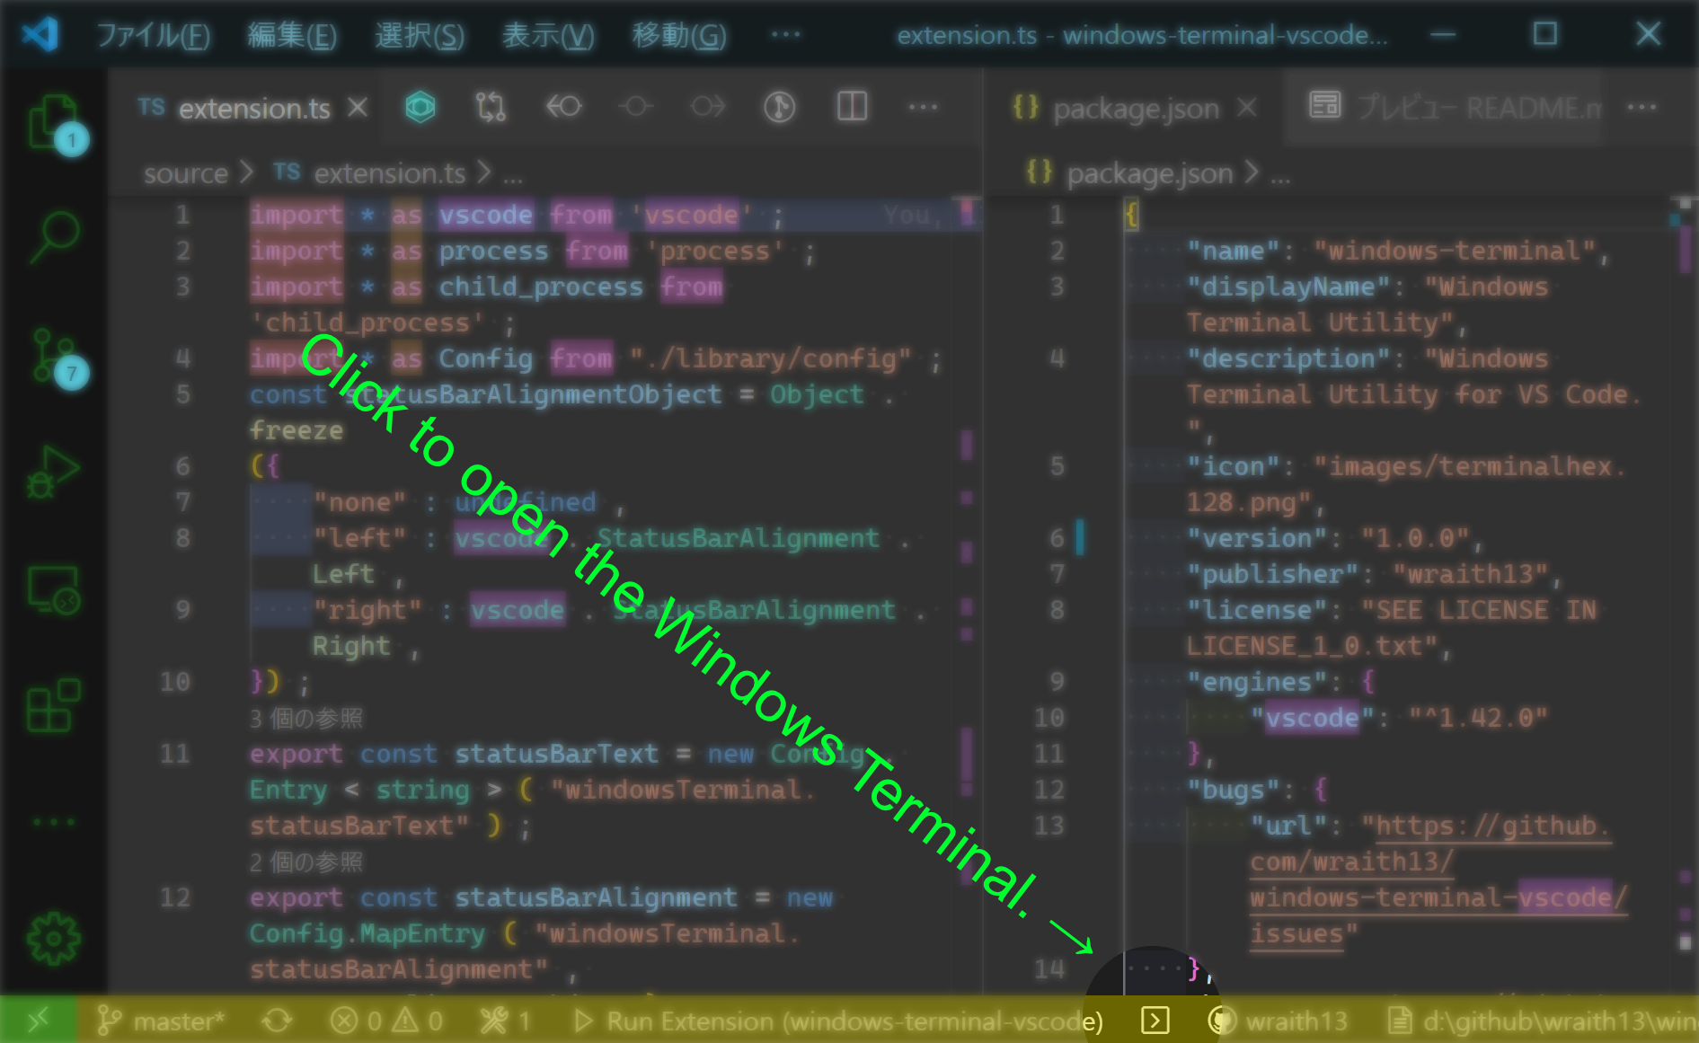This screenshot has height=1043, width=1699.
Task: Click the disabled middle revision dot icon
Action: [x=635, y=108]
